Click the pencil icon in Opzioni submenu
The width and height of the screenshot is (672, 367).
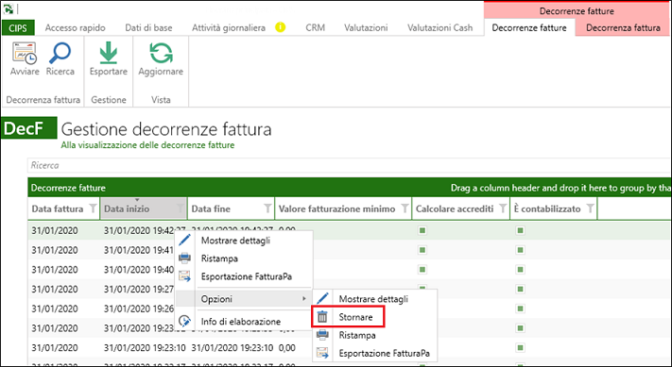(322, 298)
